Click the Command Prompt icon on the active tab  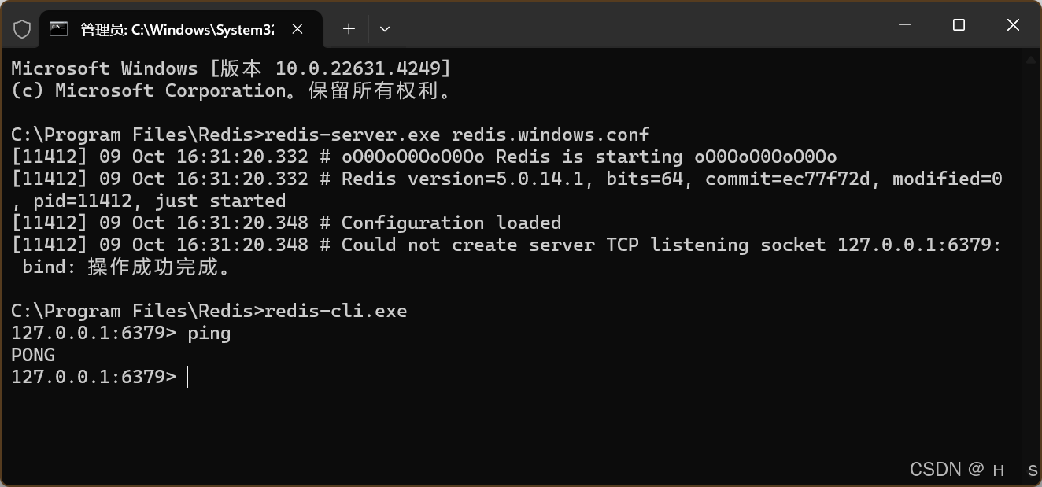(x=57, y=28)
